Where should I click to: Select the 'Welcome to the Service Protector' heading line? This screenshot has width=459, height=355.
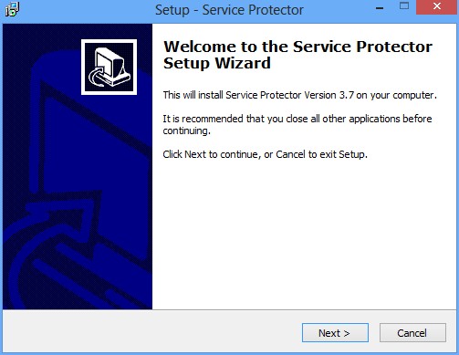tap(297, 47)
